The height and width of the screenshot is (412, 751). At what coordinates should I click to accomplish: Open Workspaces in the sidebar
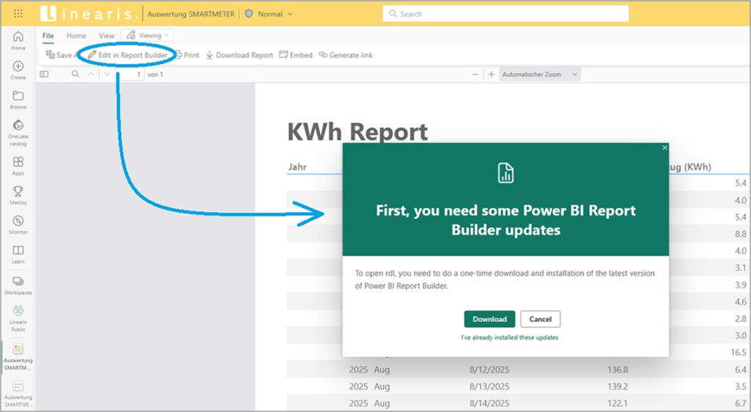tap(18, 285)
